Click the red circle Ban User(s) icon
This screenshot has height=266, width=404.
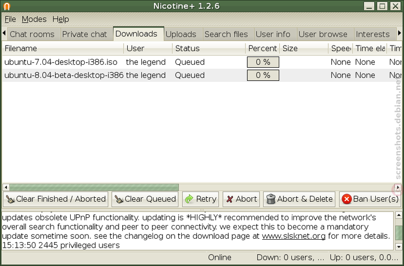coord(346,199)
